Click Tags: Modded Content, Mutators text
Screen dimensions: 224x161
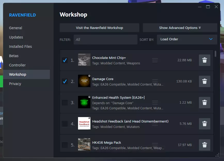(x=116, y=127)
